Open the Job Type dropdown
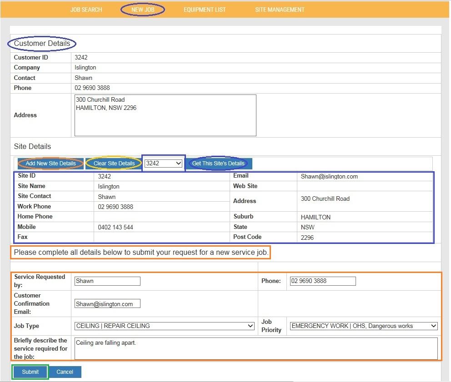This screenshot has height=382, width=451. click(x=164, y=326)
